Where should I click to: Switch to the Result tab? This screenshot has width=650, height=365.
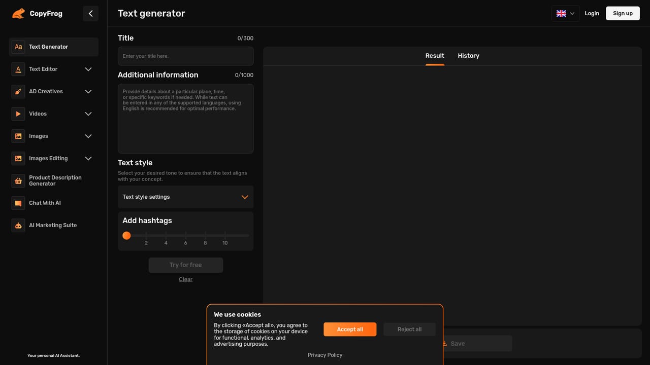tap(435, 56)
